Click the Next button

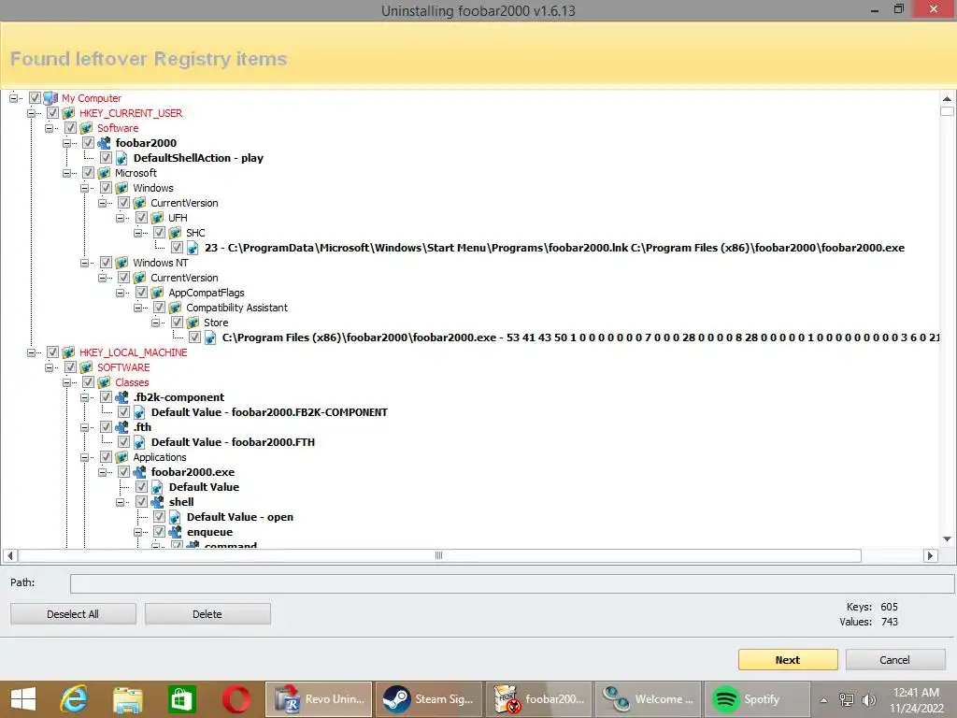tap(787, 660)
